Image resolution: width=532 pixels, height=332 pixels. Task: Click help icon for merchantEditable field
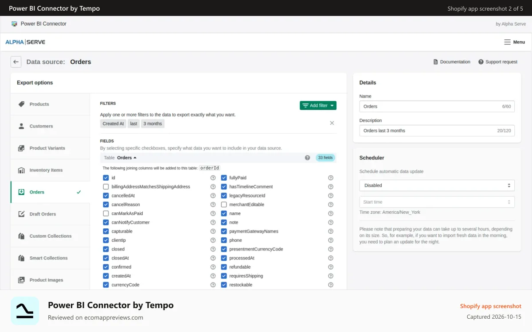click(x=331, y=205)
